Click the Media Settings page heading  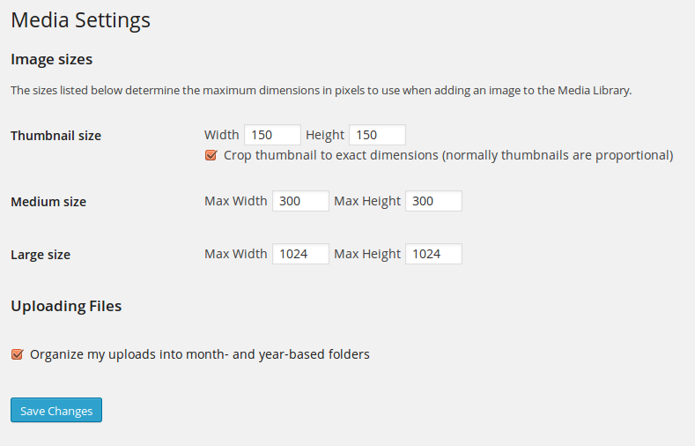point(81,20)
